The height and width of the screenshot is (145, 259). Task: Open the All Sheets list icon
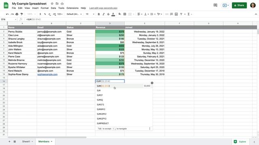pyautogui.click(x=15, y=141)
